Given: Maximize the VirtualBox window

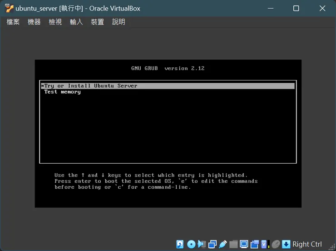Looking at the screenshot, I should [296, 8].
